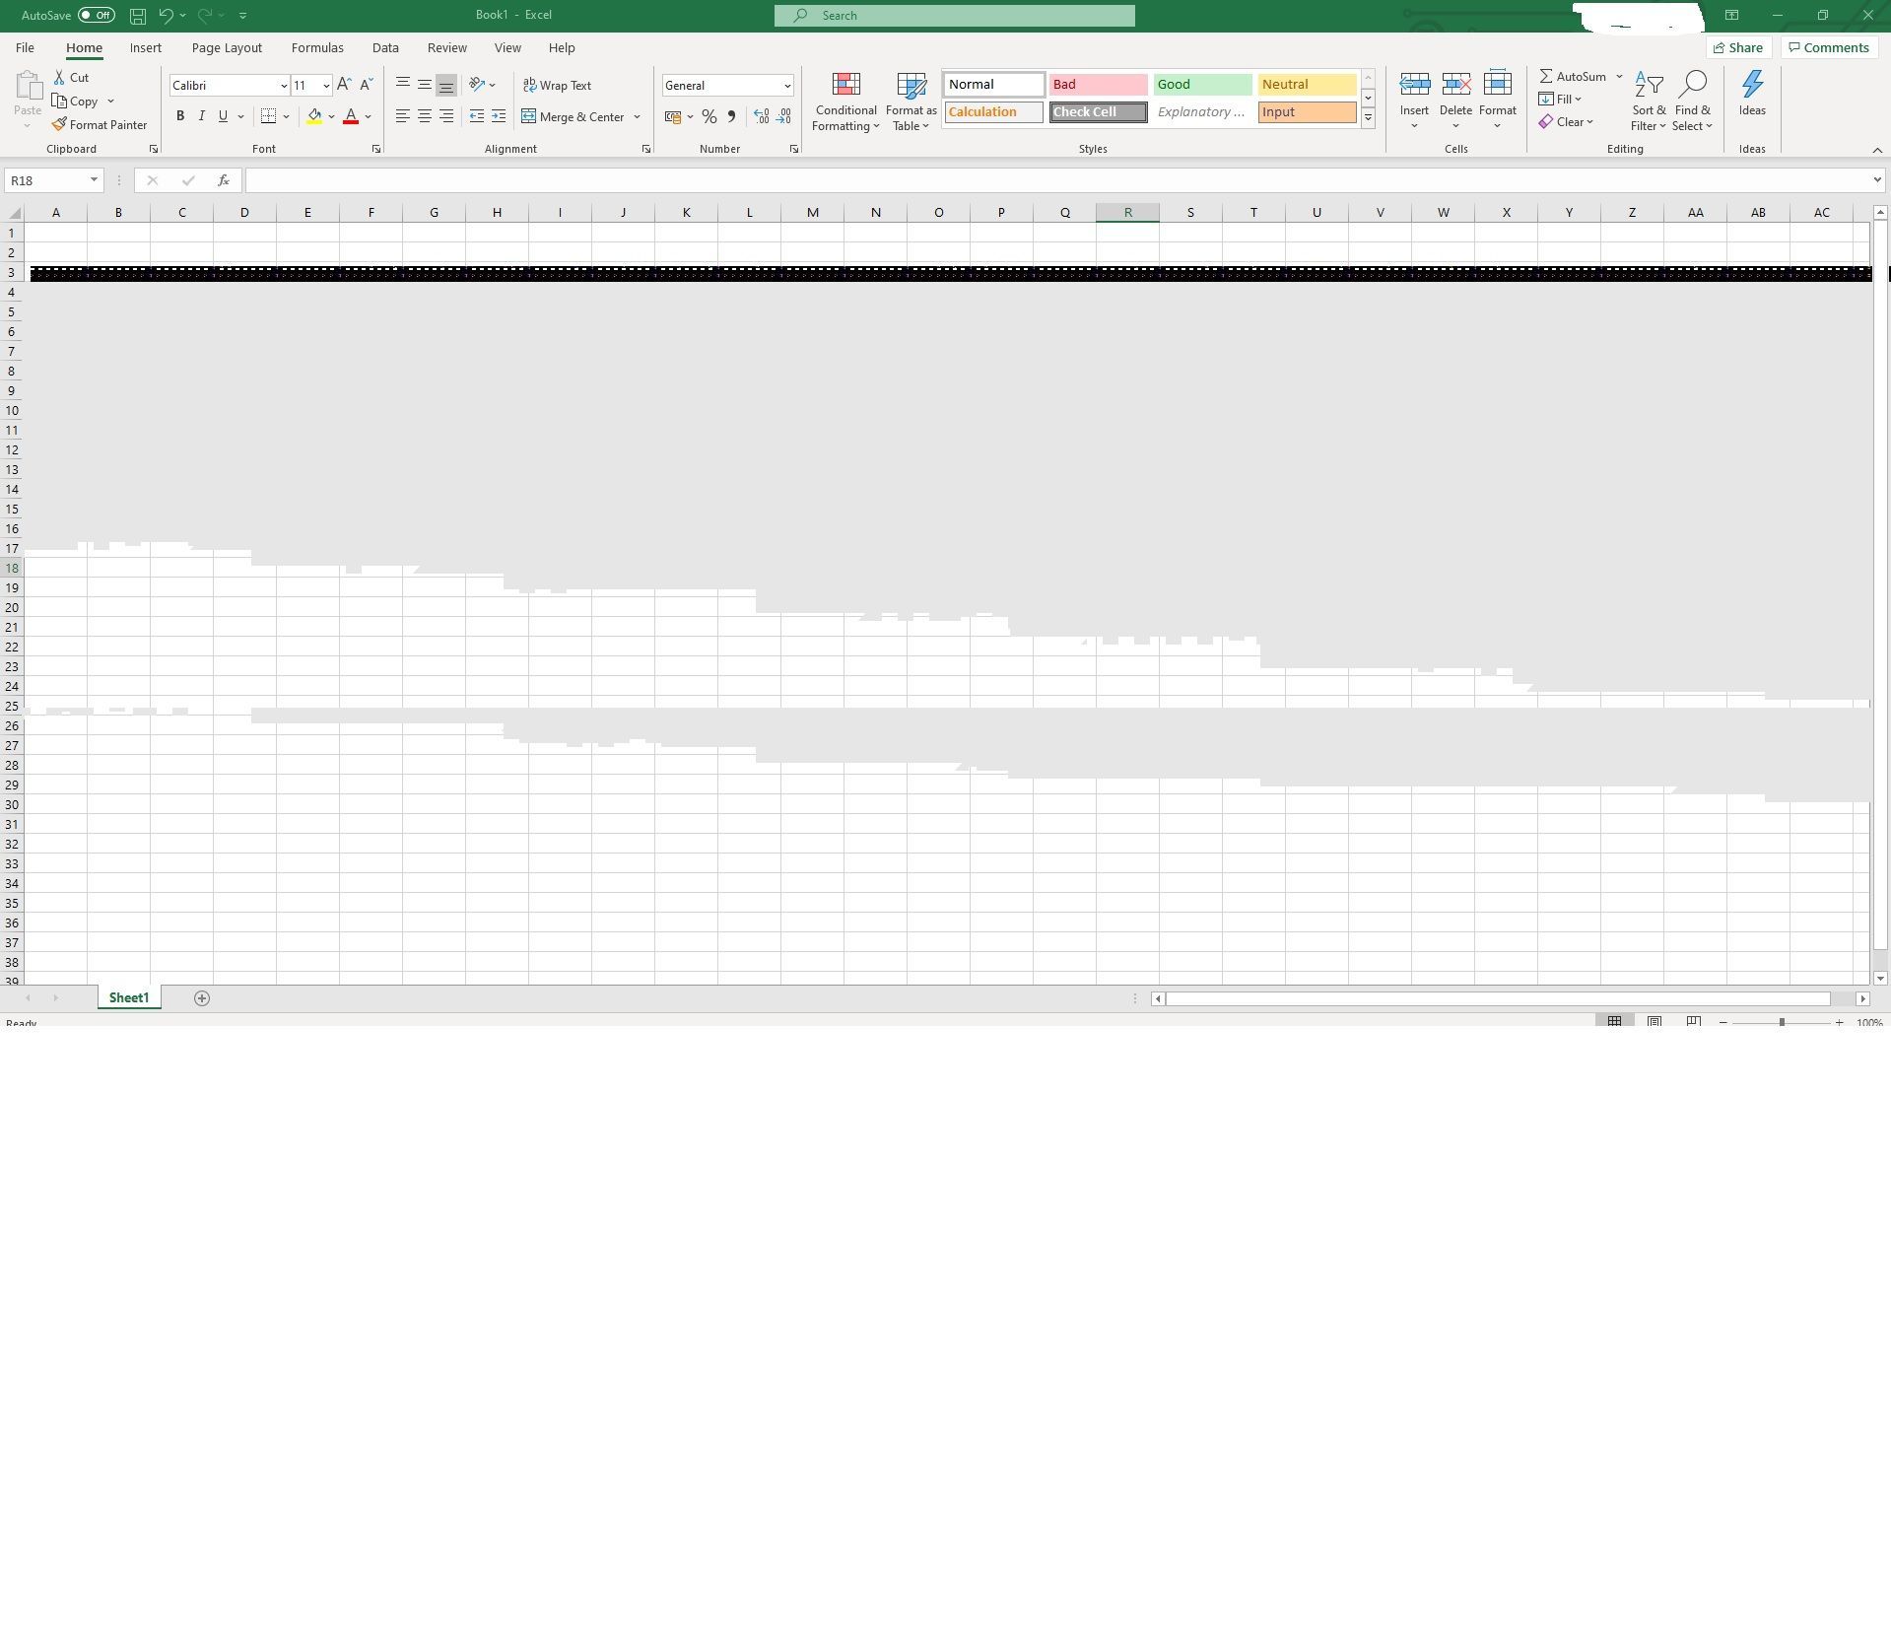The height and width of the screenshot is (1640, 1891).
Task: Switch to the Formulas ribbon tab
Action: [x=316, y=47]
